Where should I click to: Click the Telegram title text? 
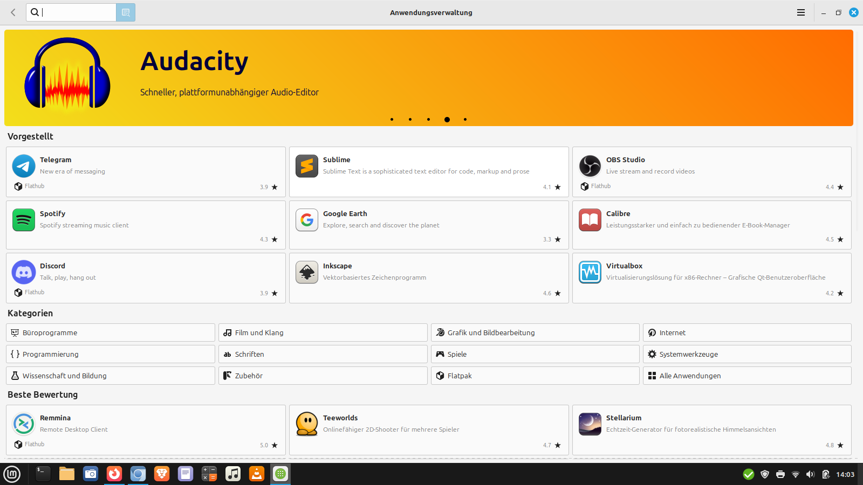point(56,160)
